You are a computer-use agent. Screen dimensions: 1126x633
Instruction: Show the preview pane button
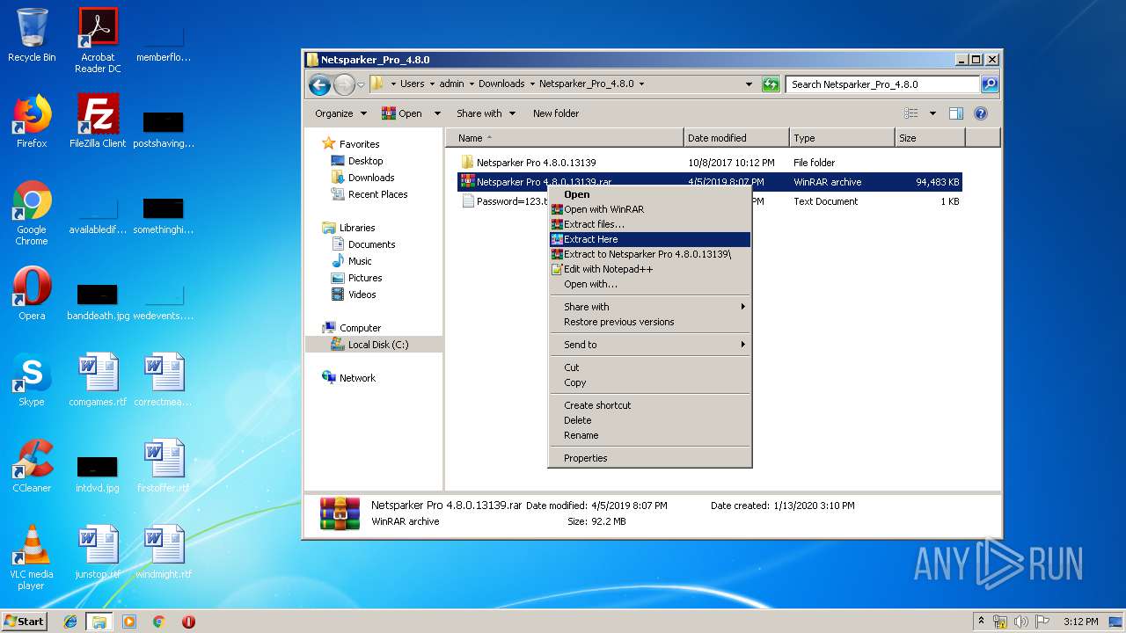(x=956, y=113)
